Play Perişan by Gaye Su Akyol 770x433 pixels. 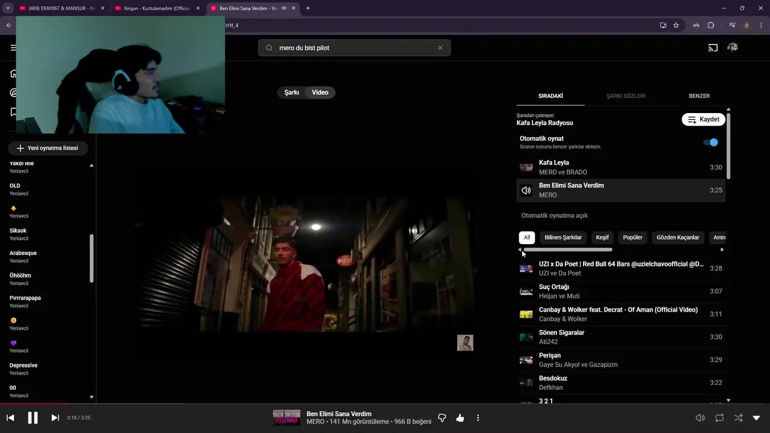[x=621, y=360]
